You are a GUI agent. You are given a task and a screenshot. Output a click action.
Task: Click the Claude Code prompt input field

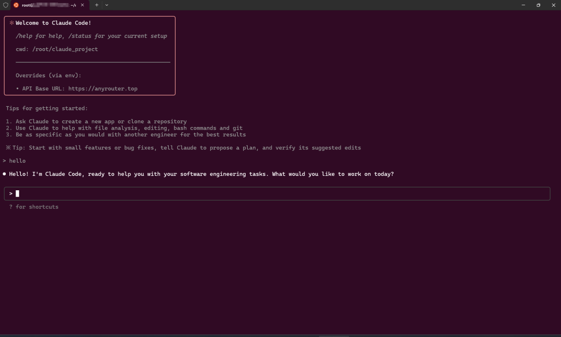coord(277,193)
